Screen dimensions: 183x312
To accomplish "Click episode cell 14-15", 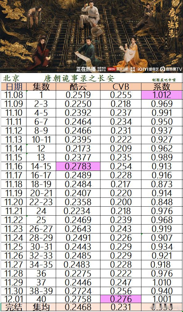I will (41, 166).
